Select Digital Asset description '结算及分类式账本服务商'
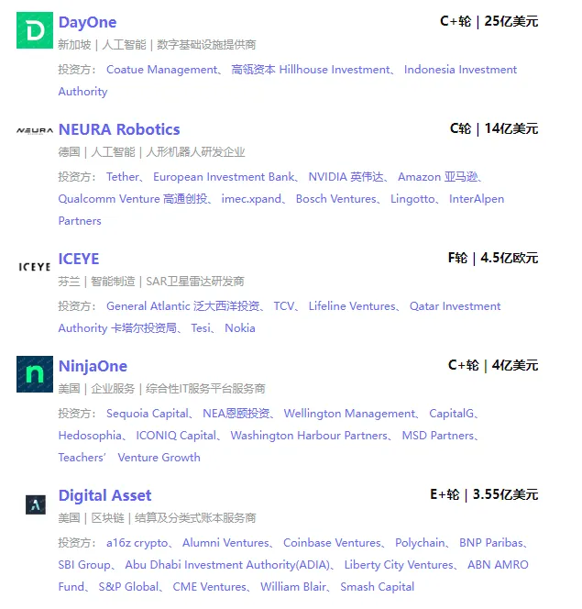This screenshot has height=609, width=582. tap(195, 517)
